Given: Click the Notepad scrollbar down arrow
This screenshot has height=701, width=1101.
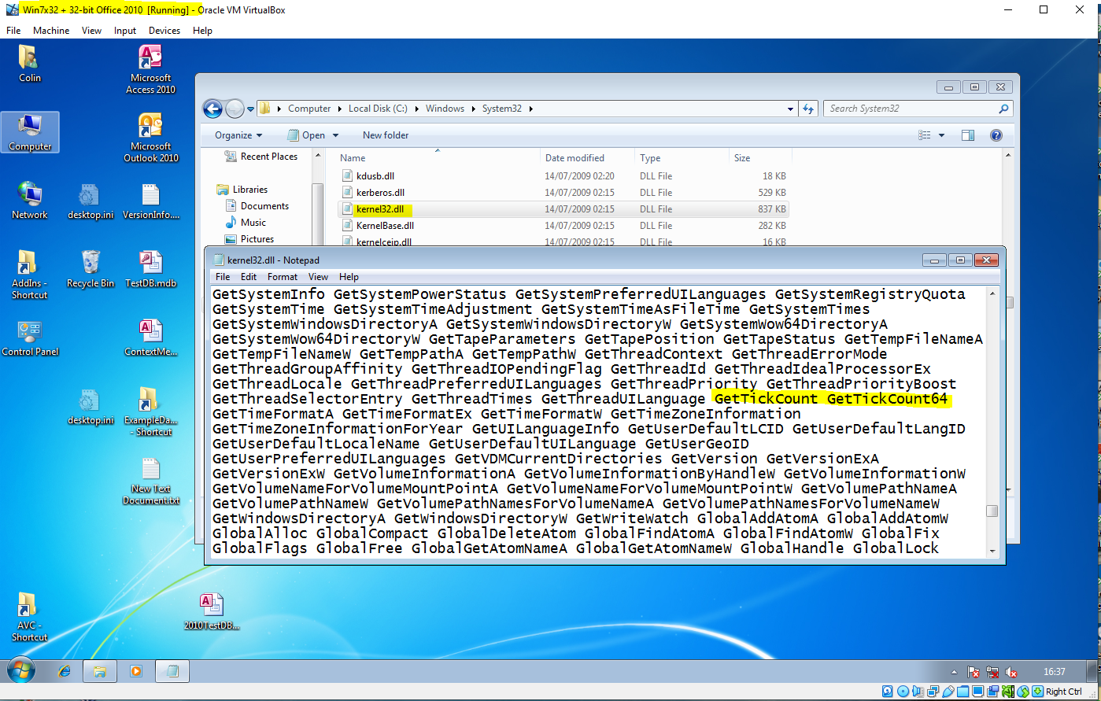Looking at the screenshot, I should point(992,551).
